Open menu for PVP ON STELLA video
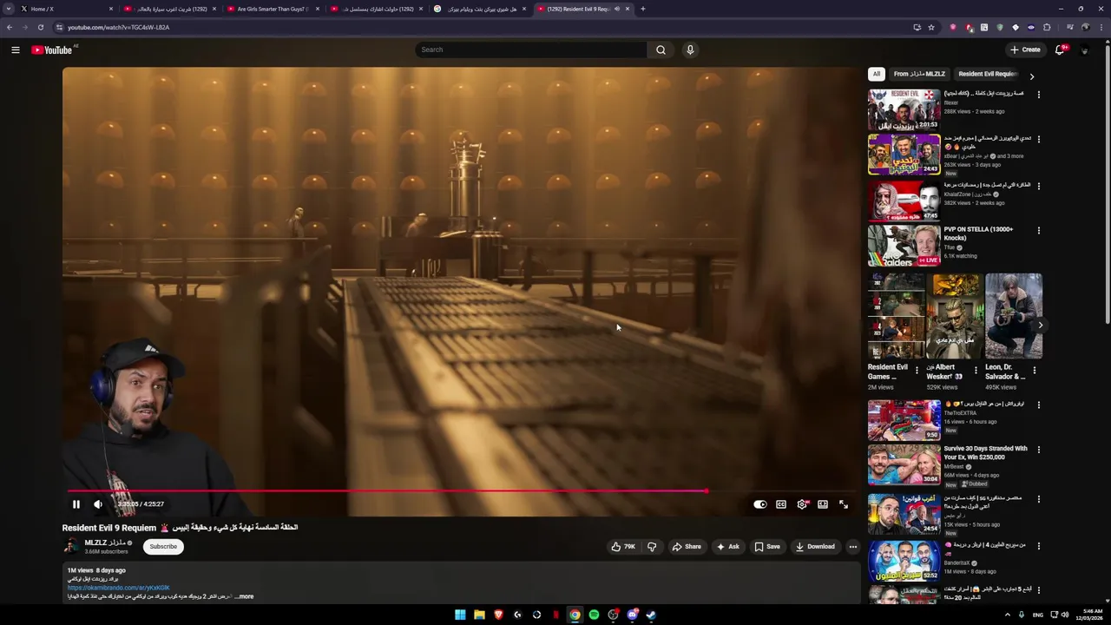 tap(1038, 231)
